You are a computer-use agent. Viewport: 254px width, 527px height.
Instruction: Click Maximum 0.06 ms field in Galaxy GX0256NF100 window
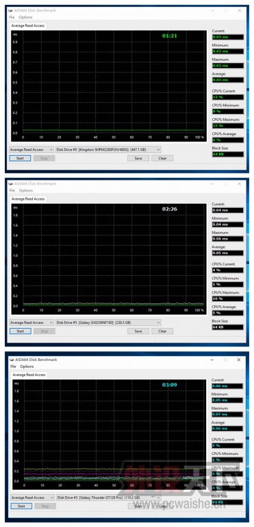click(x=228, y=239)
